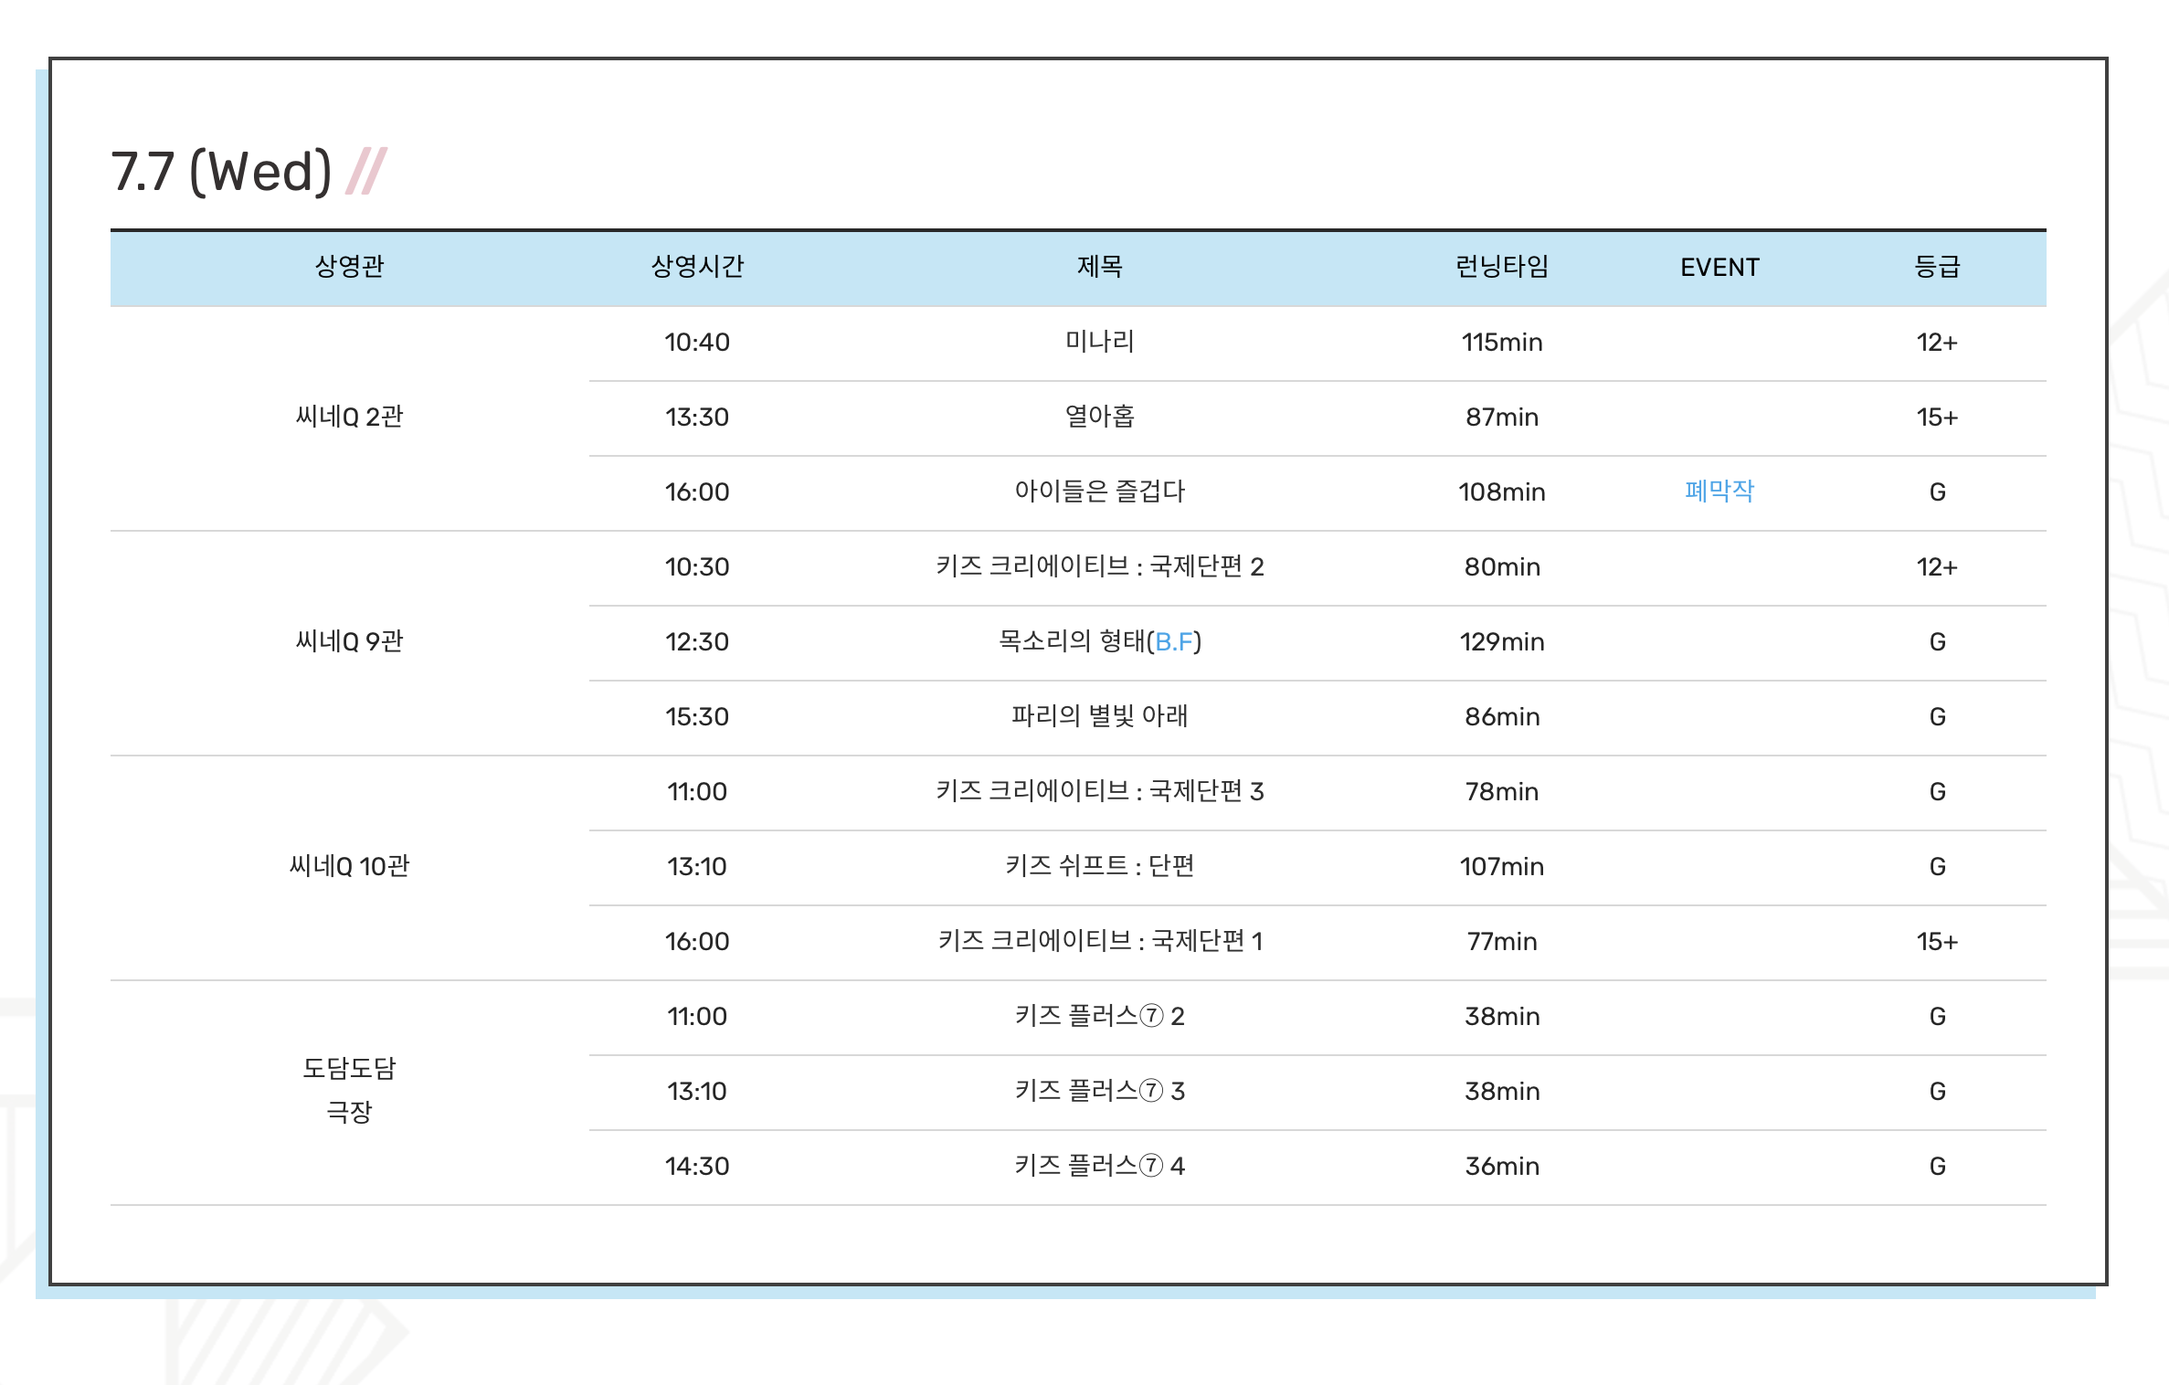Click the 115min running time
The width and height of the screenshot is (2169, 1385).
(1502, 342)
